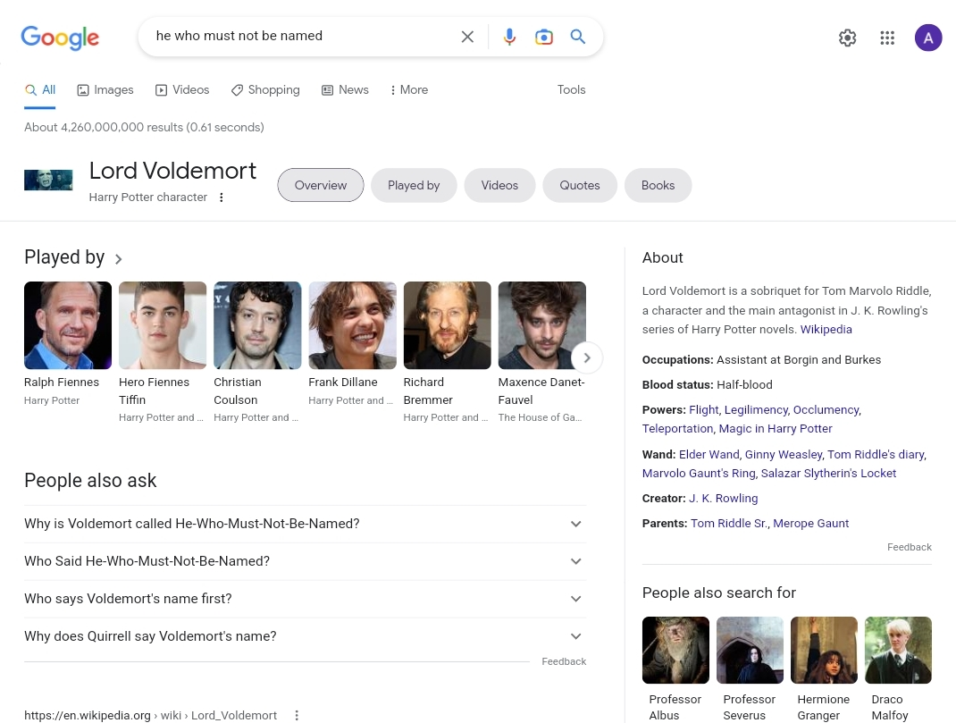Go to Google homepage via logo

tap(60, 38)
